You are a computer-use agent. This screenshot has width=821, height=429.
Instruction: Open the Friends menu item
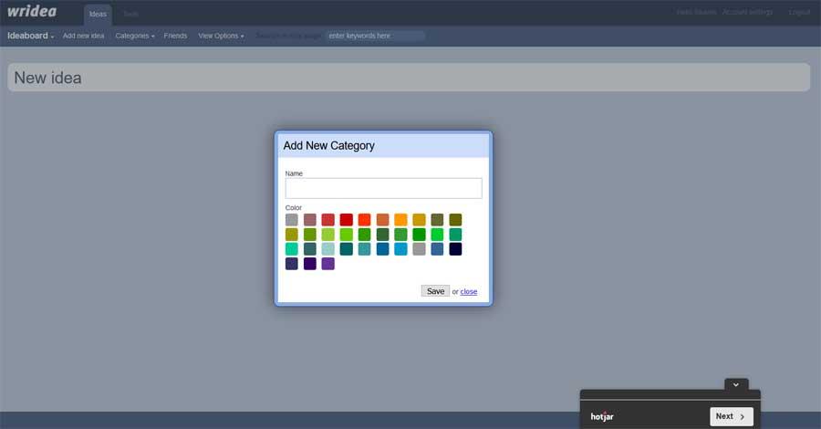point(175,36)
